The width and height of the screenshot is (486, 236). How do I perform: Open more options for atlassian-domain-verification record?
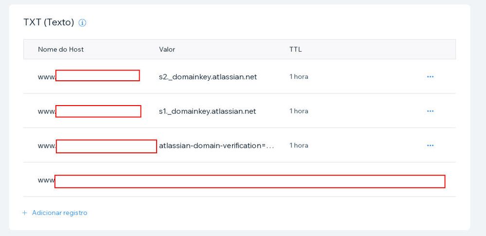(430, 145)
